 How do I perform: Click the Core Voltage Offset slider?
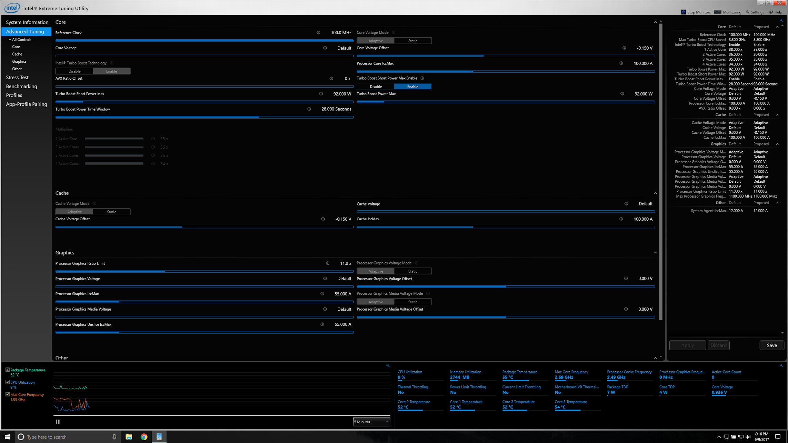coord(506,56)
